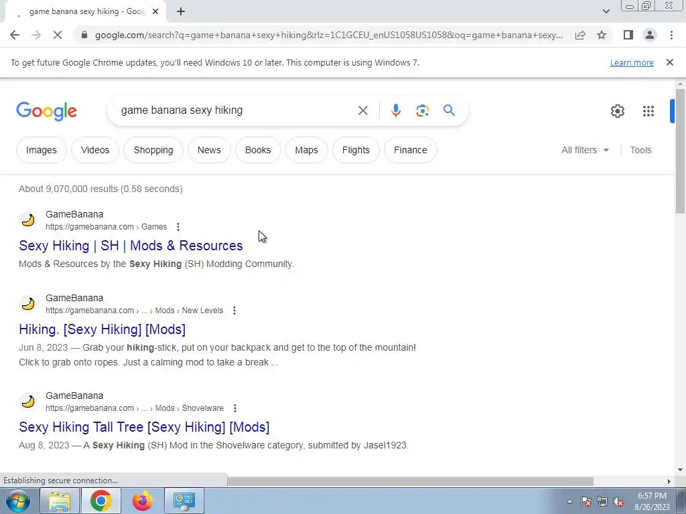Image resolution: width=686 pixels, height=514 pixels.
Task: Go to Google home via logo
Action: click(x=46, y=111)
